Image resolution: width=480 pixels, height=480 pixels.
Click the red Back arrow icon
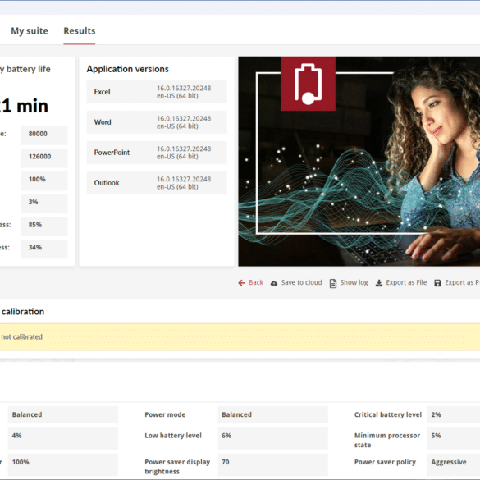pos(241,283)
